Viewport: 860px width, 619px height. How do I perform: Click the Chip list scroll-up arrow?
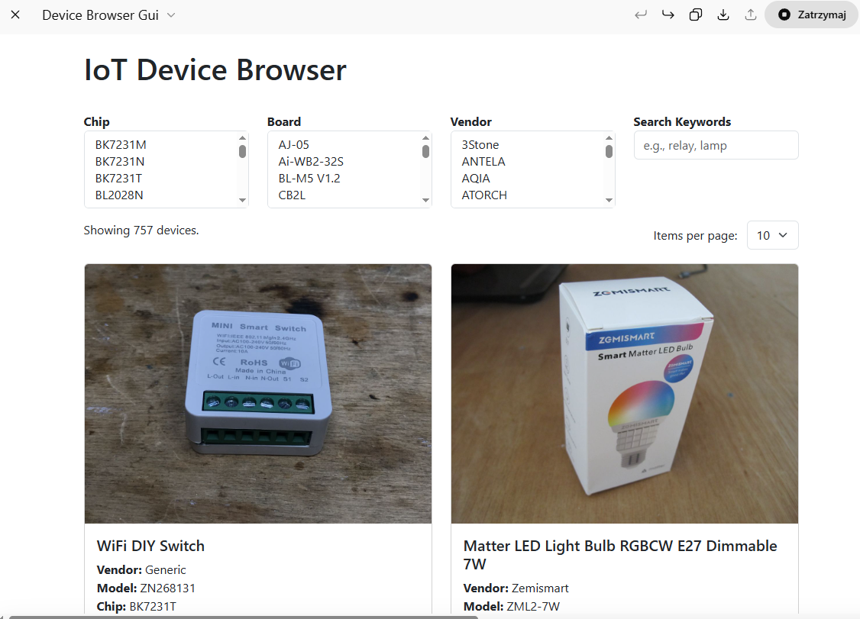coord(242,137)
